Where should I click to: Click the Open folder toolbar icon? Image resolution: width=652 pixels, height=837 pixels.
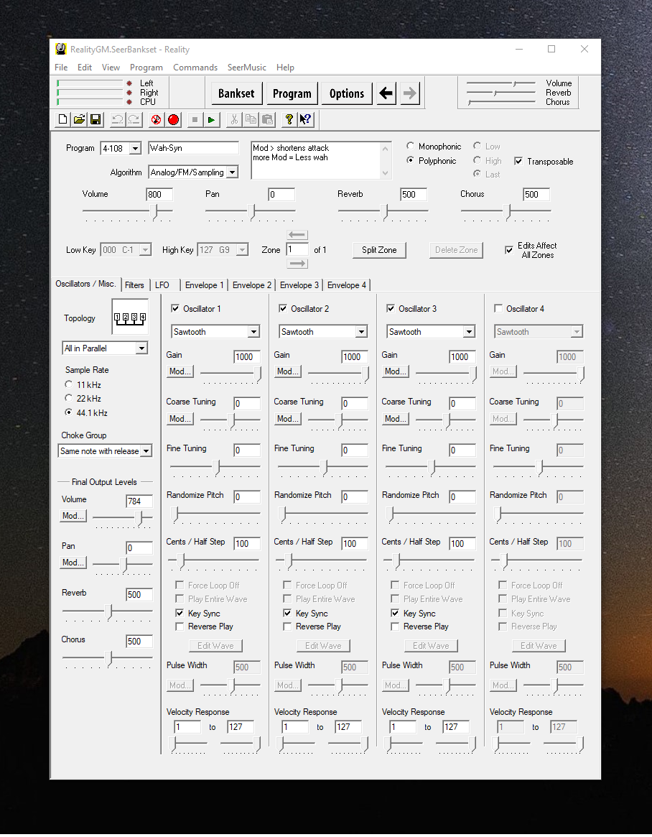point(79,120)
